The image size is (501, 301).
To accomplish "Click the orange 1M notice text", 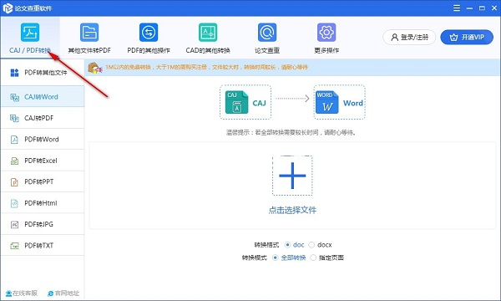I will point(206,67).
